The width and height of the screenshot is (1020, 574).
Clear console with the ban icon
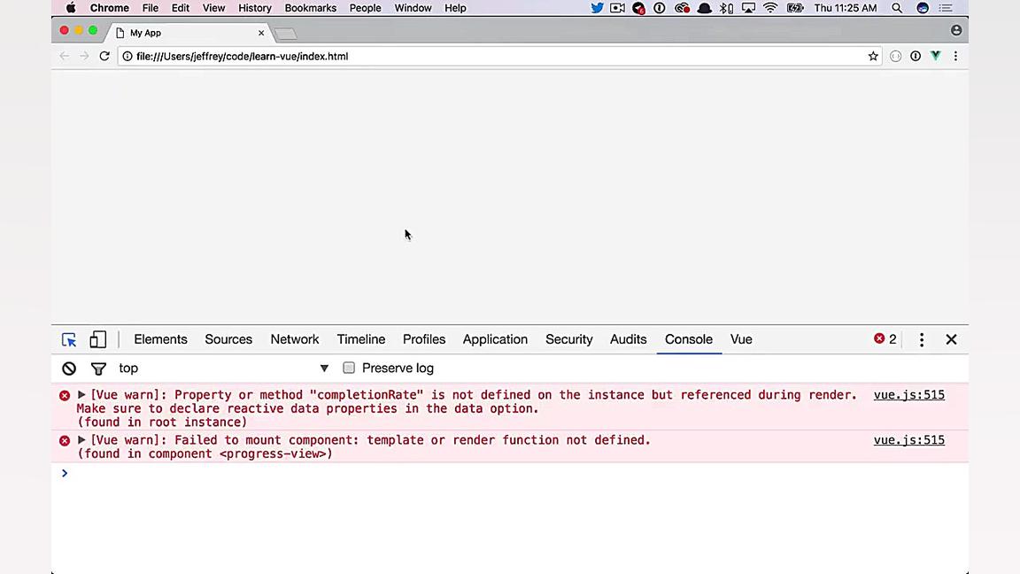tap(69, 368)
